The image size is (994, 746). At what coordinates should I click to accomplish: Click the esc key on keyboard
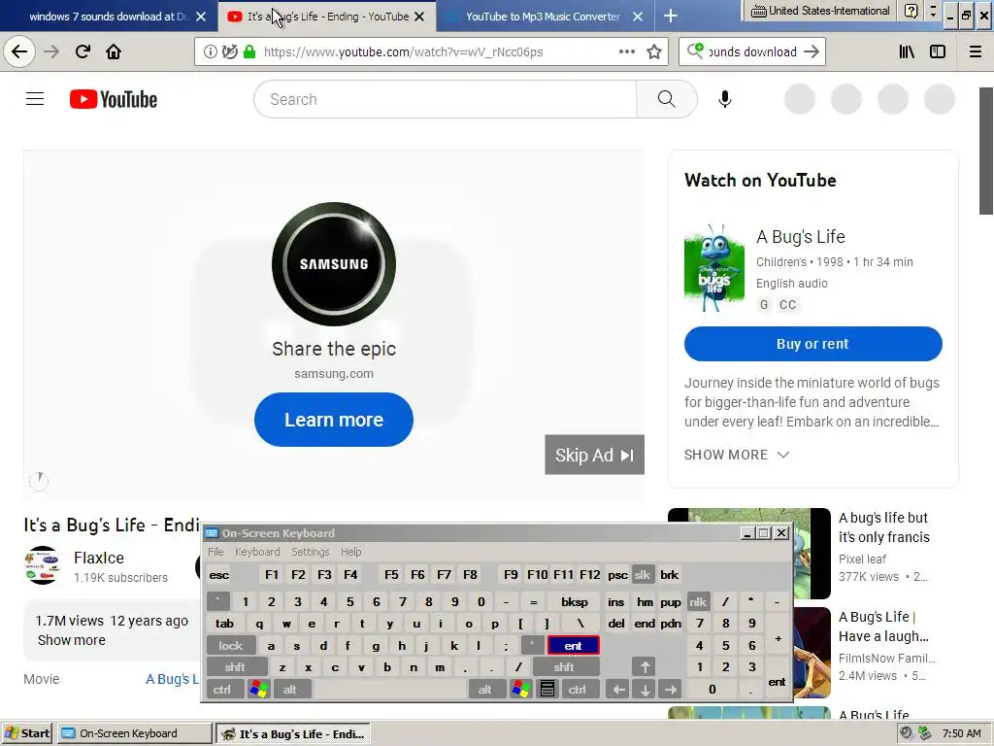tap(219, 575)
